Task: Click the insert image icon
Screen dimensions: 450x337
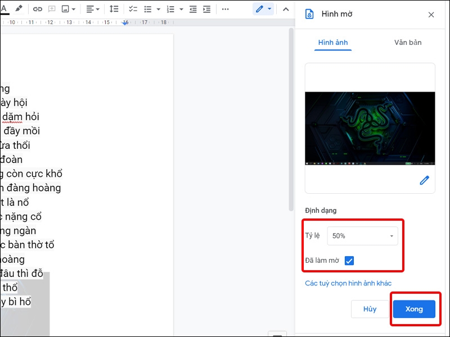Action: coord(65,9)
